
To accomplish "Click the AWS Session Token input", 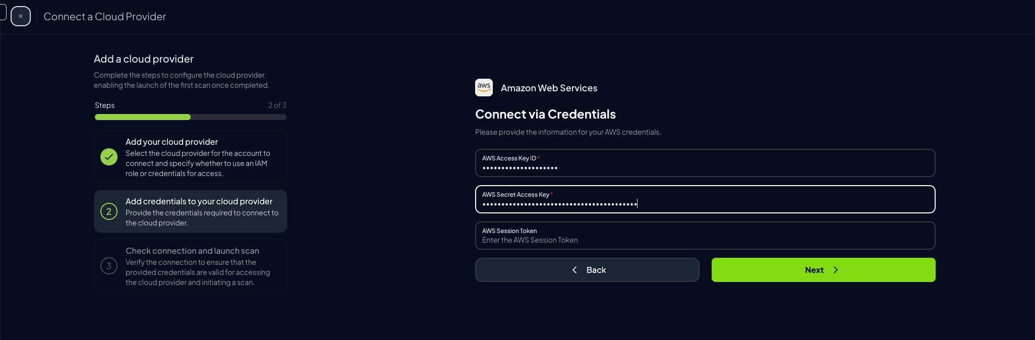I will click(705, 236).
